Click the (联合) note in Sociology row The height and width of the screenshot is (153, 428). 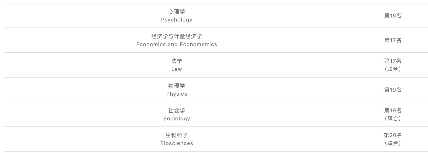393,118
